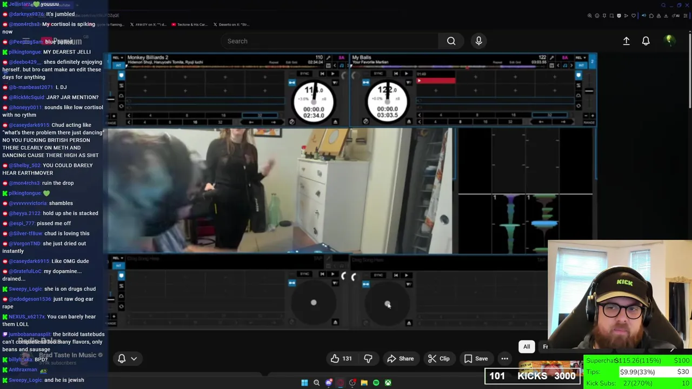Image resolution: width=692 pixels, height=389 pixels.
Task: Play right deck My Balls
Action: [x=407, y=73]
